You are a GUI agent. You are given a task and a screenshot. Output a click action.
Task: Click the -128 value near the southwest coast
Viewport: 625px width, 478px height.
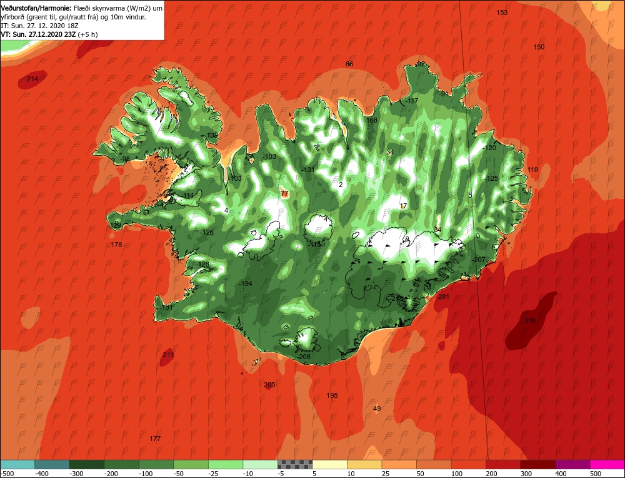tap(202, 264)
